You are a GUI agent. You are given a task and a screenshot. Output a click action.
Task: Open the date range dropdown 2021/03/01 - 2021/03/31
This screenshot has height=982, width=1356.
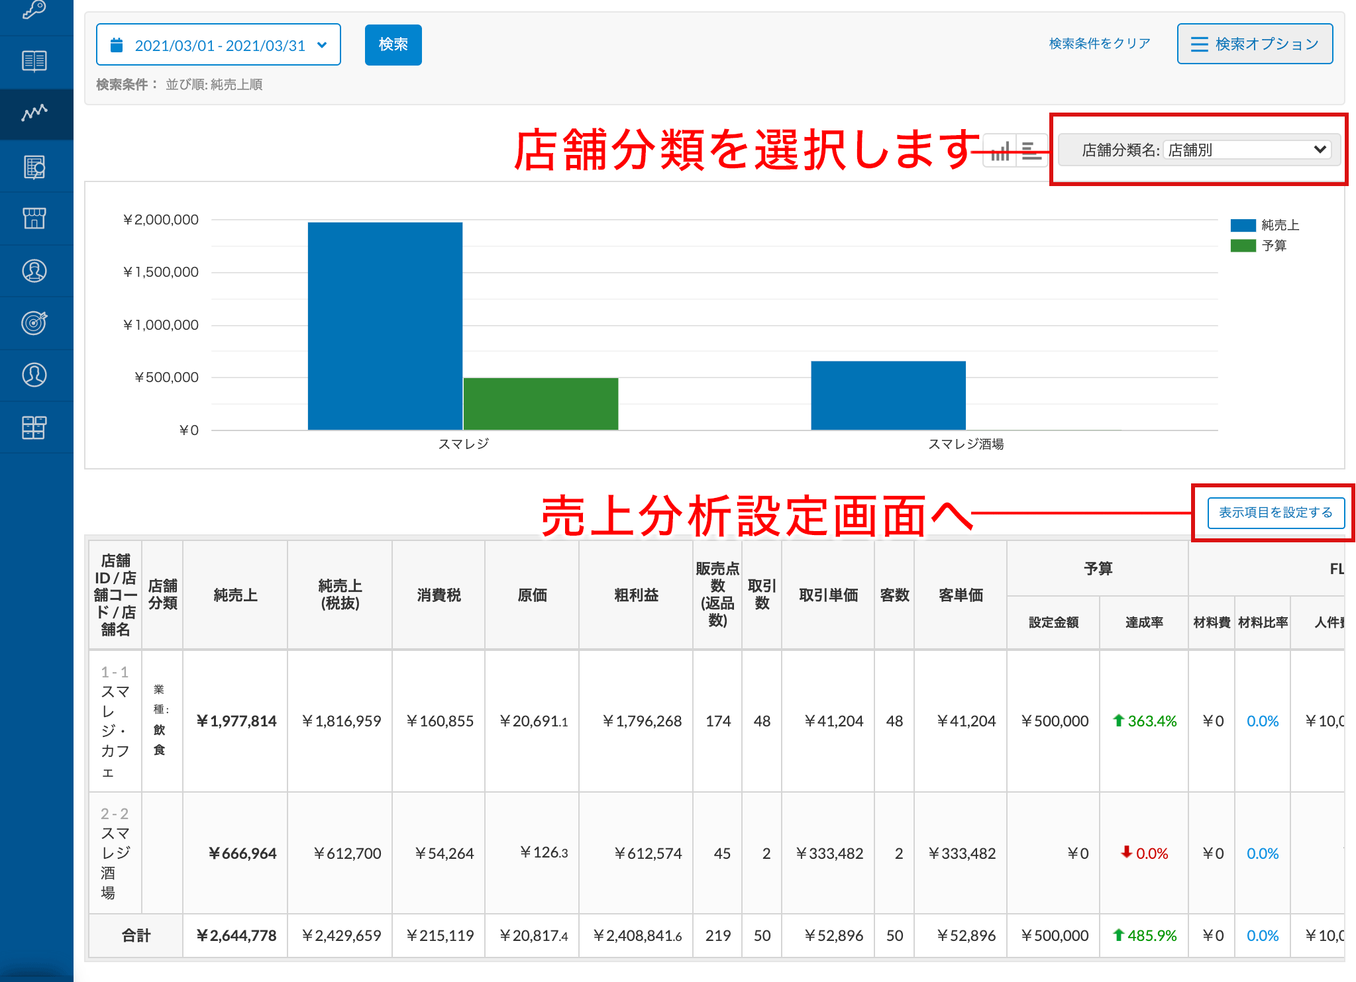tap(219, 45)
